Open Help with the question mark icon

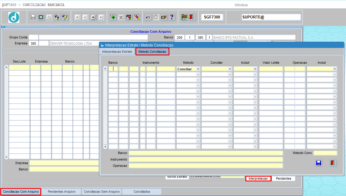pos(172,17)
